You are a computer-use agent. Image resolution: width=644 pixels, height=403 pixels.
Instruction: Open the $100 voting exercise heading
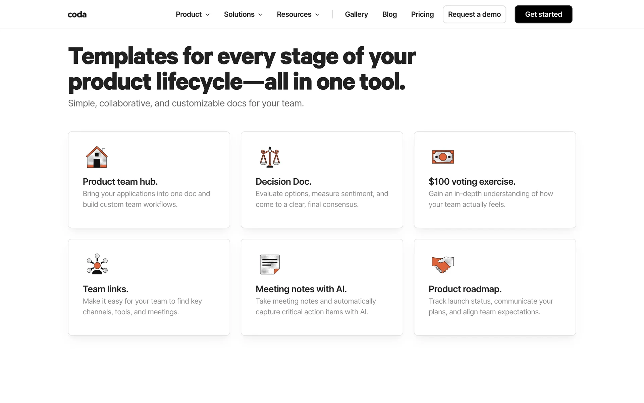tap(472, 182)
